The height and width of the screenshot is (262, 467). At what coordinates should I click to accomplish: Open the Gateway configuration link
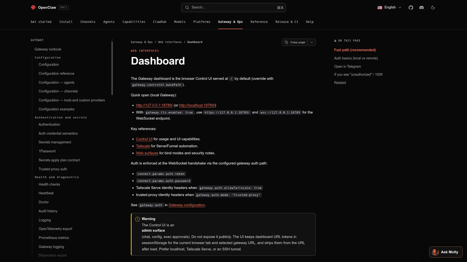[187, 205]
